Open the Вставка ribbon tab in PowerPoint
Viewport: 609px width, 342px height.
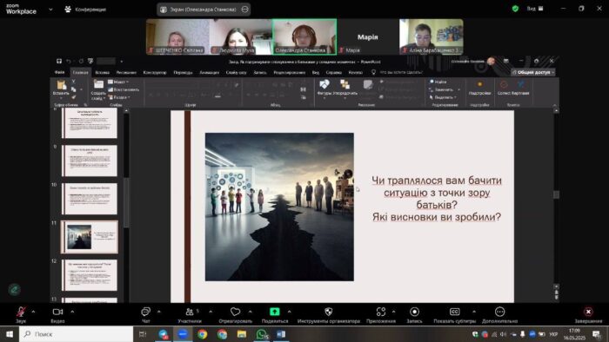tap(102, 72)
